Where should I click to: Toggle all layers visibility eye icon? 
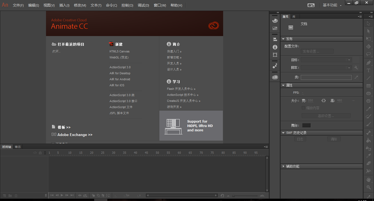(35, 153)
